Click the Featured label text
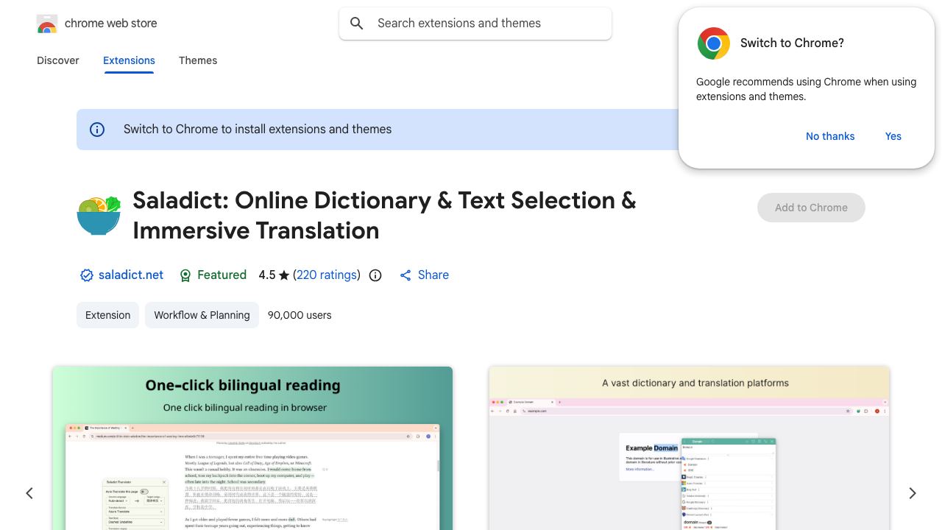 pyautogui.click(x=222, y=275)
